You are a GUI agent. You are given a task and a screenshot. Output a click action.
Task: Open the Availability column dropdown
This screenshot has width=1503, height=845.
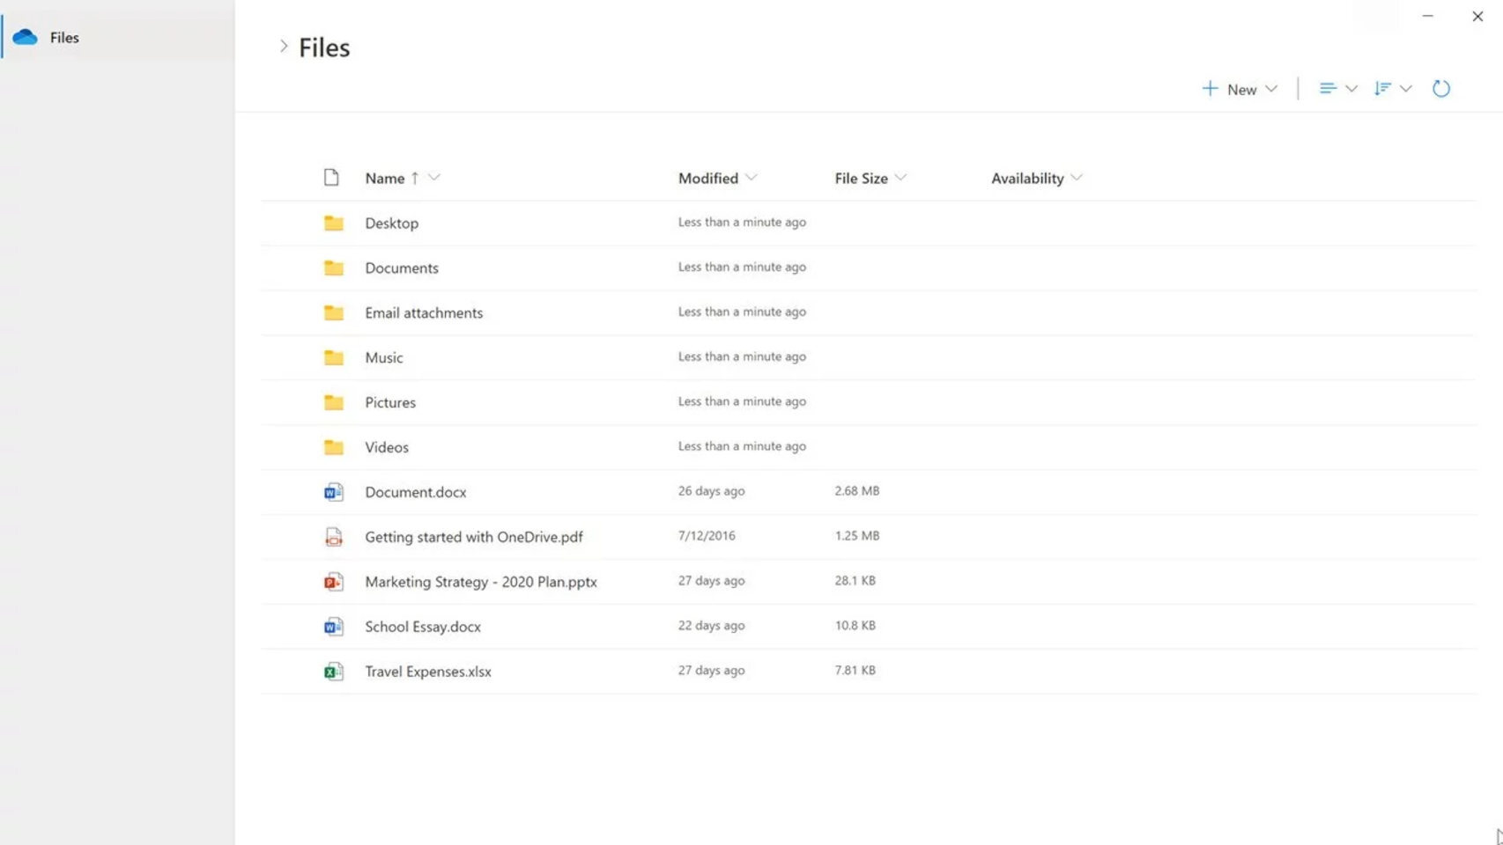1077,178
